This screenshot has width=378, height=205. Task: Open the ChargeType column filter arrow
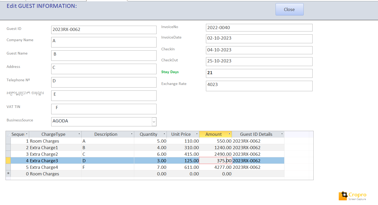(79, 134)
